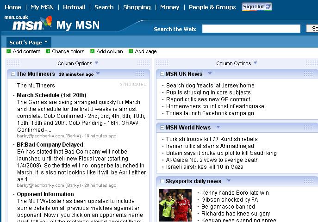
Task: Open MSN UK News options arrow
Action: pos(210,74)
